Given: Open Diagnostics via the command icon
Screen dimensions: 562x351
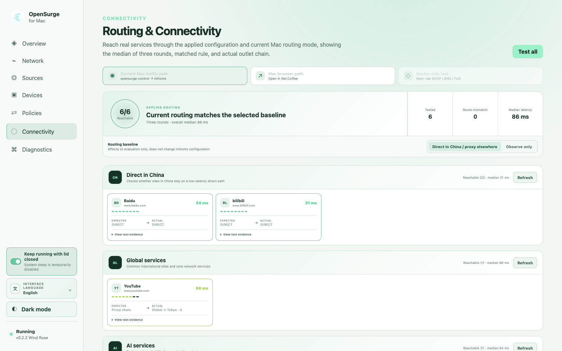Looking at the screenshot, I should point(14,150).
